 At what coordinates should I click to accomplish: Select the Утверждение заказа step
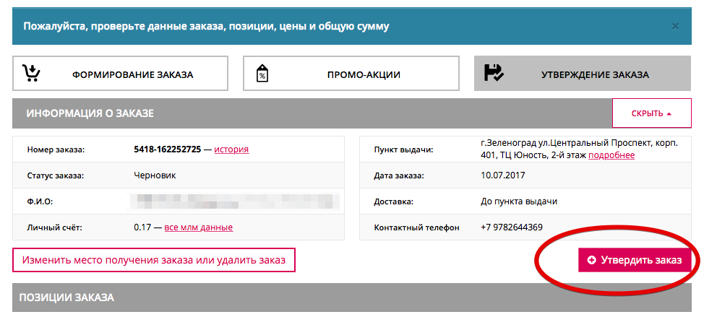tap(595, 74)
